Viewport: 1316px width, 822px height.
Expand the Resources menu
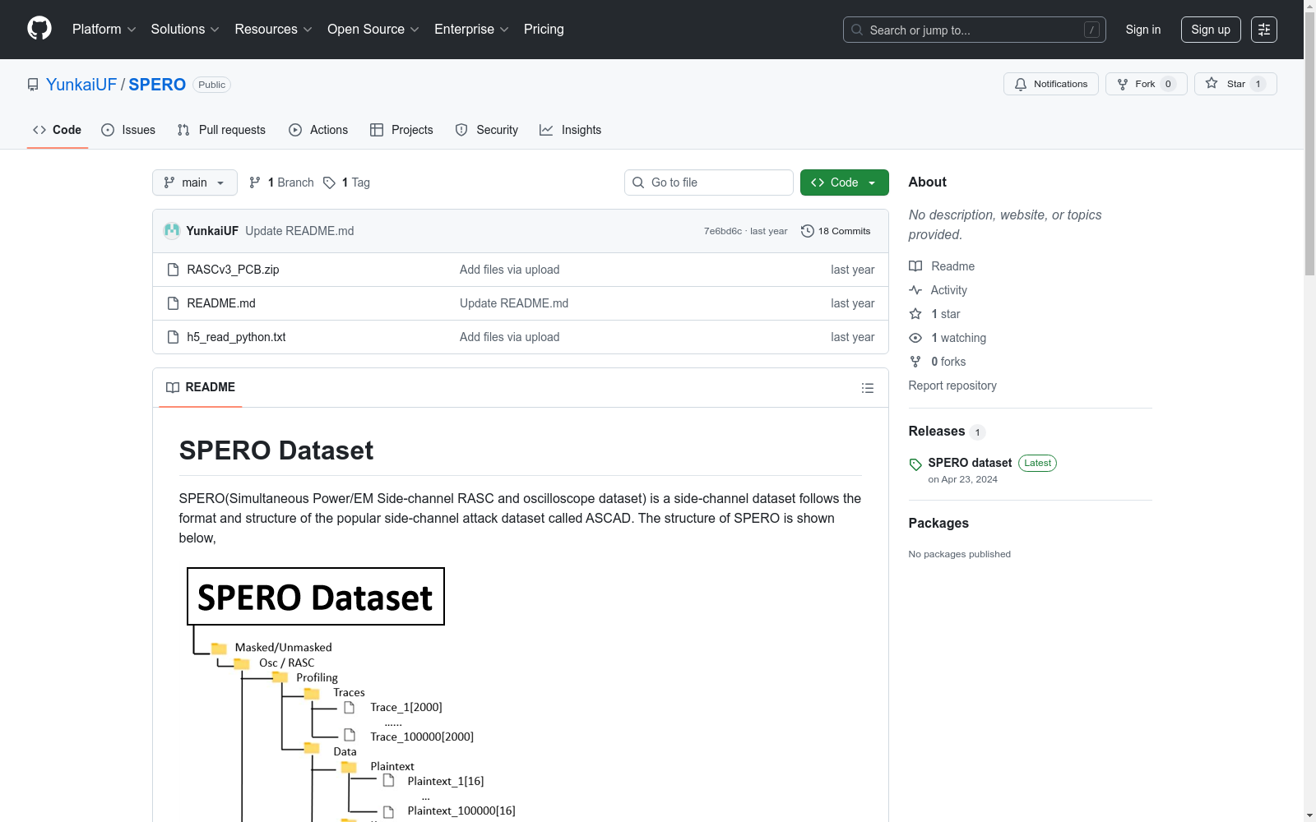(274, 30)
